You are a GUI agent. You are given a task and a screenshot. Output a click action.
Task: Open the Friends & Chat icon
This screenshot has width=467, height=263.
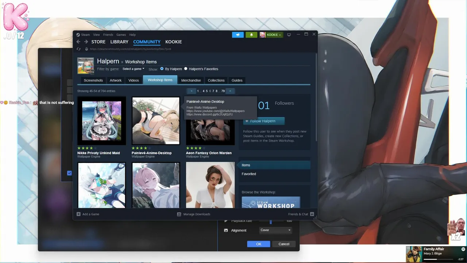point(312,214)
